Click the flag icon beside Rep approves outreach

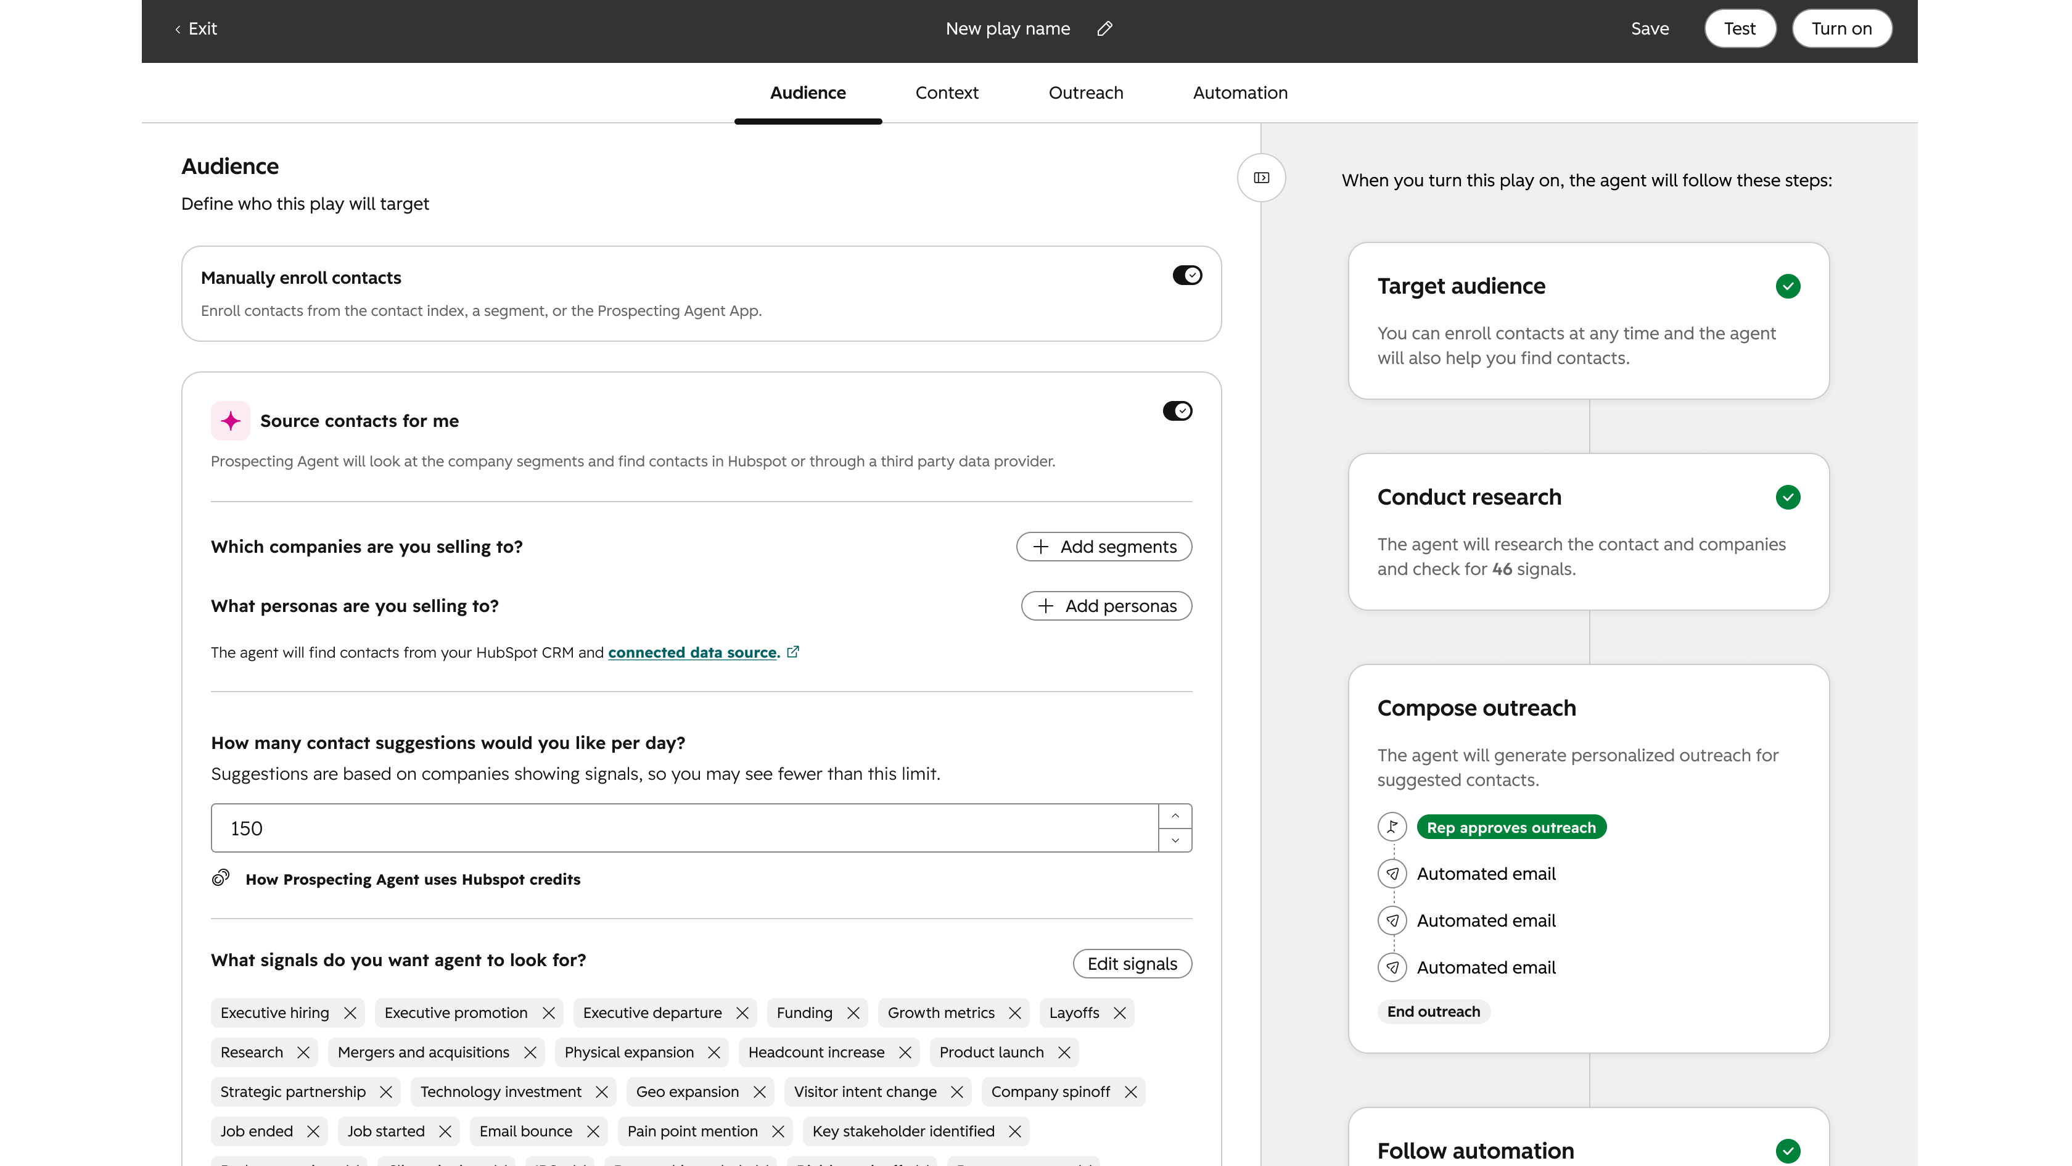pos(1392,827)
